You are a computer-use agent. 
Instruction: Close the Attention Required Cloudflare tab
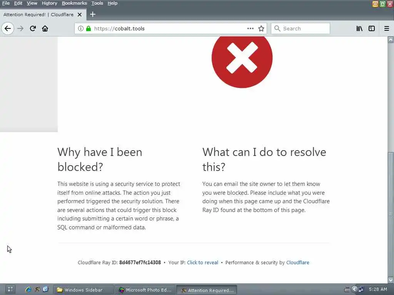click(80, 15)
